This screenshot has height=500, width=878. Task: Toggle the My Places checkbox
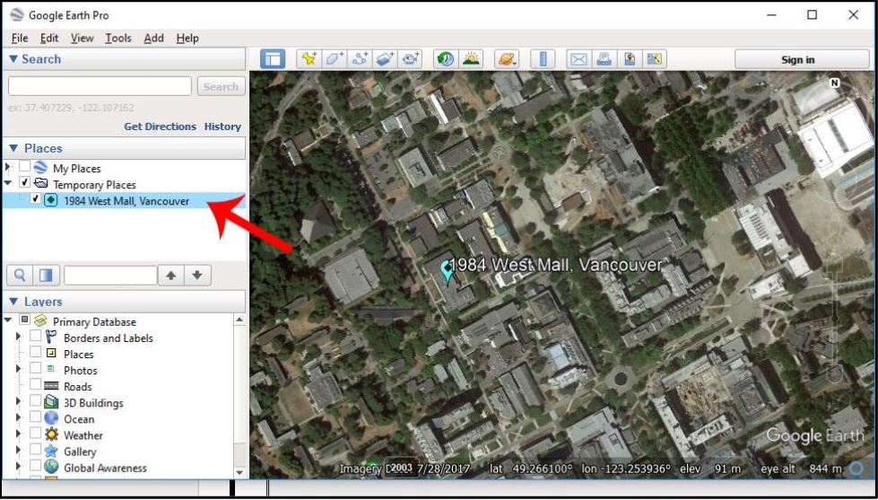(24, 166)
